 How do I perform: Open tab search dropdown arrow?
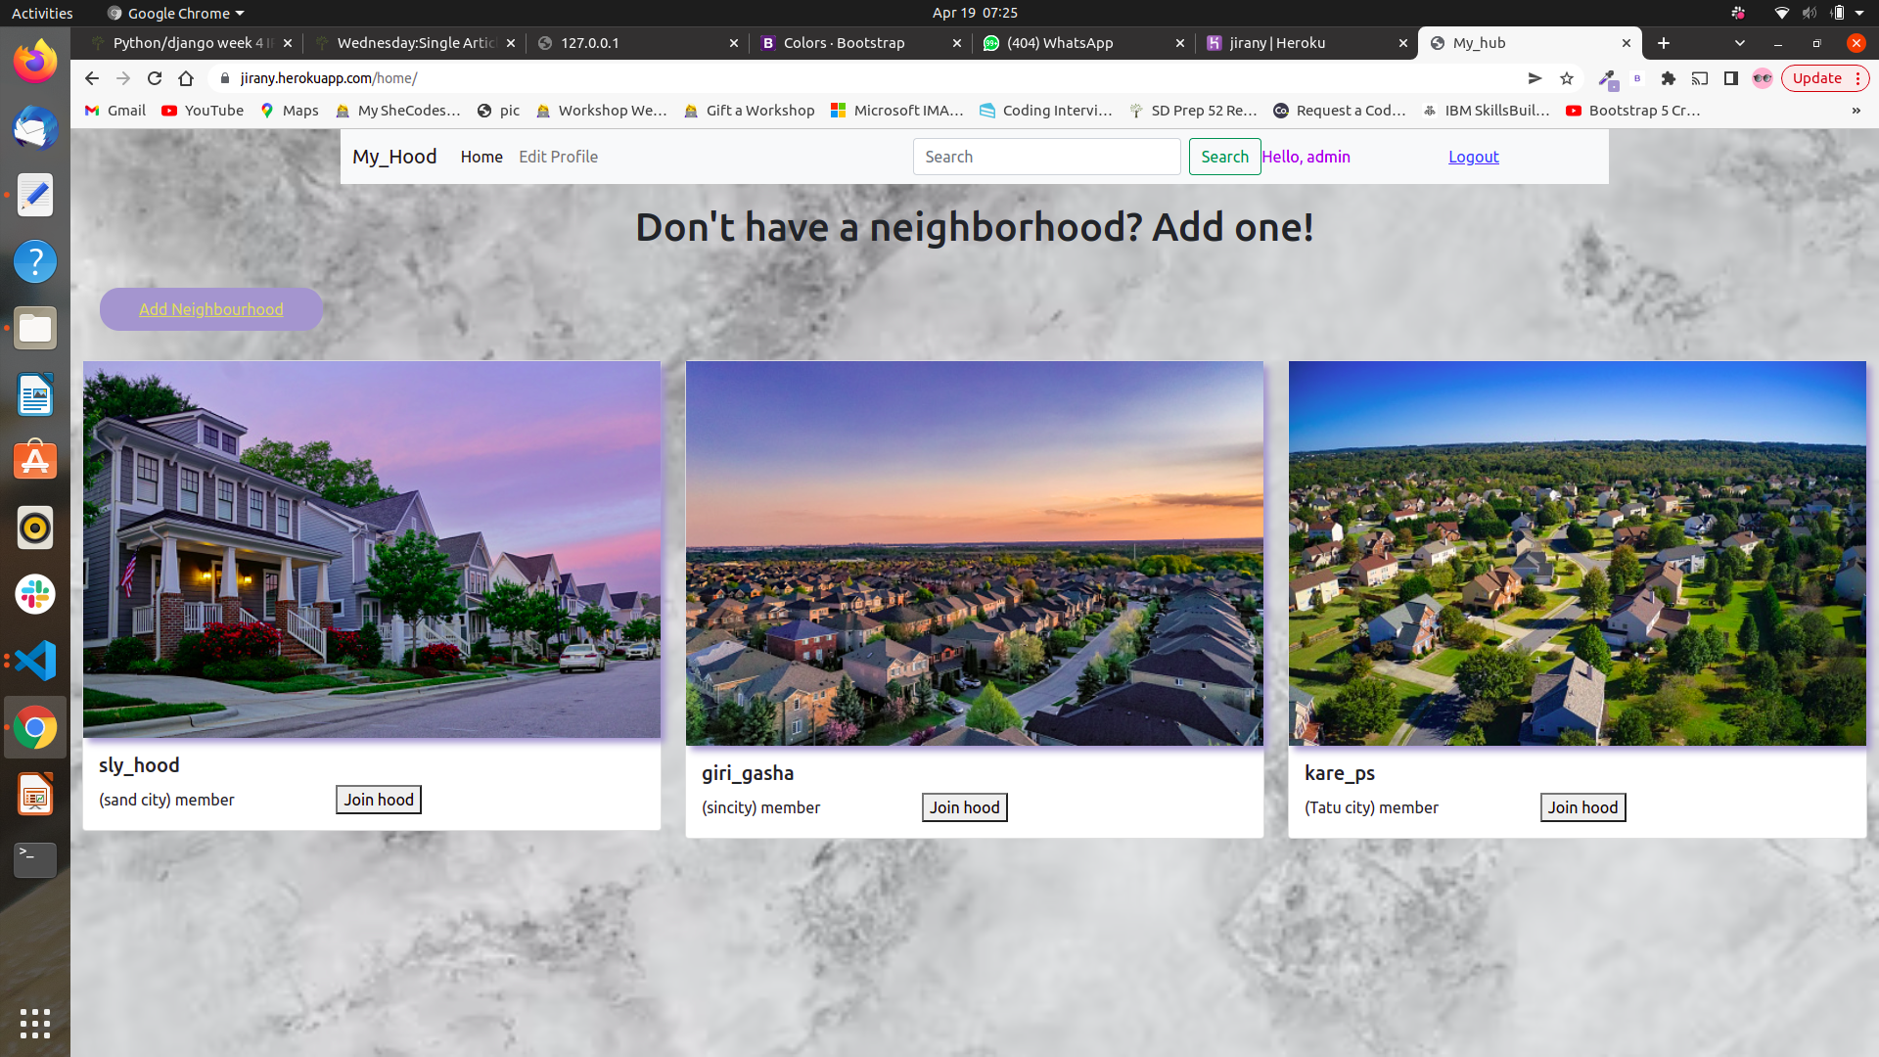pos(1739,43)
